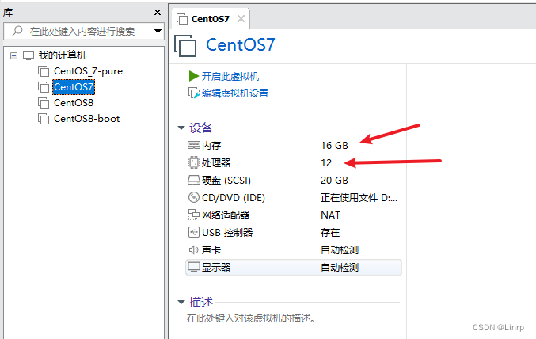Click the NAT network value
Image resolution: width=536 pixels, height=339 pixels.
point(331,215)
